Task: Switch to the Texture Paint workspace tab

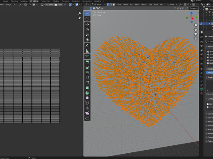Action: tap(45, 1)
